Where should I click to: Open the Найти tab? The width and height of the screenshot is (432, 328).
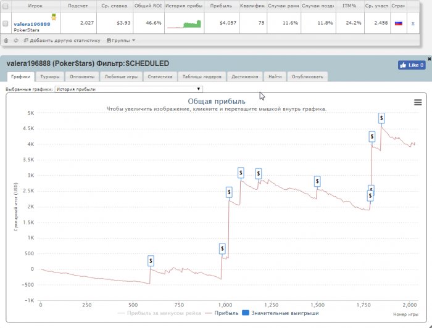275,77
